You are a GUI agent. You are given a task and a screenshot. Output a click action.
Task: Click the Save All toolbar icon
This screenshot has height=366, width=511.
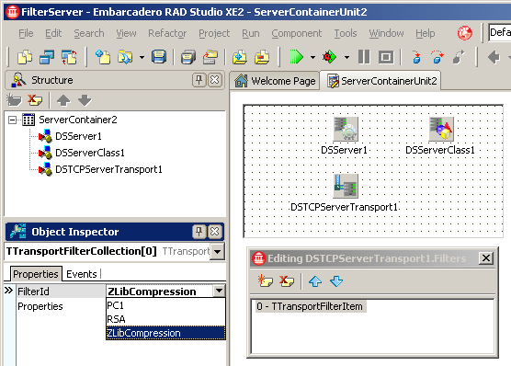(188, 57)
